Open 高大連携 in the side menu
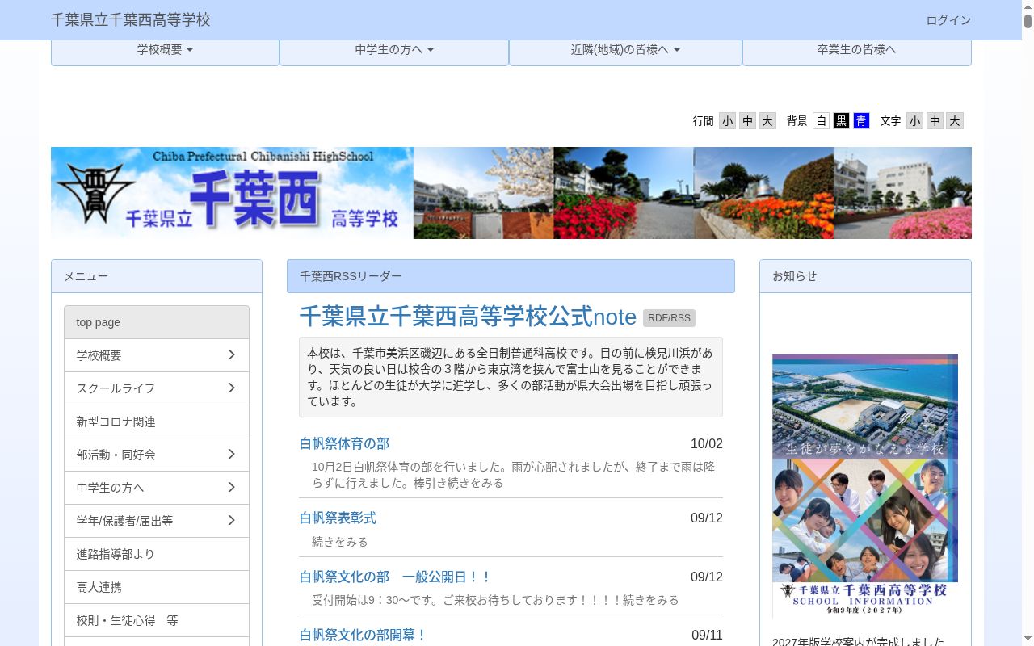 [157, 587]
